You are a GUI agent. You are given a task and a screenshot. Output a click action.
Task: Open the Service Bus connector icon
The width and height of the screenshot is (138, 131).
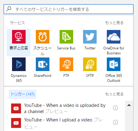click(66, 37)
